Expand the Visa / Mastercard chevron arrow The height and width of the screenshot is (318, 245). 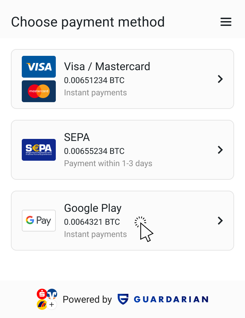tap(220, 79)
